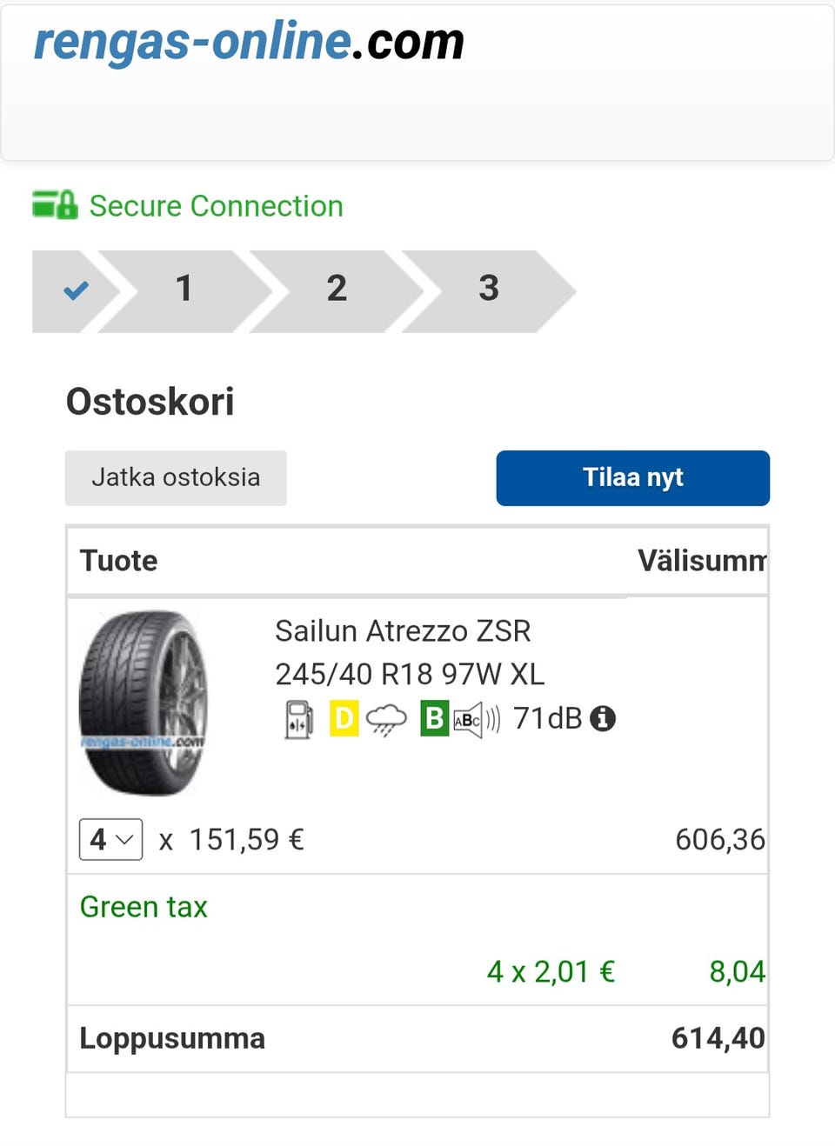Click the Green tax label
Screen dimensions: 835x1146
(144, 907)
